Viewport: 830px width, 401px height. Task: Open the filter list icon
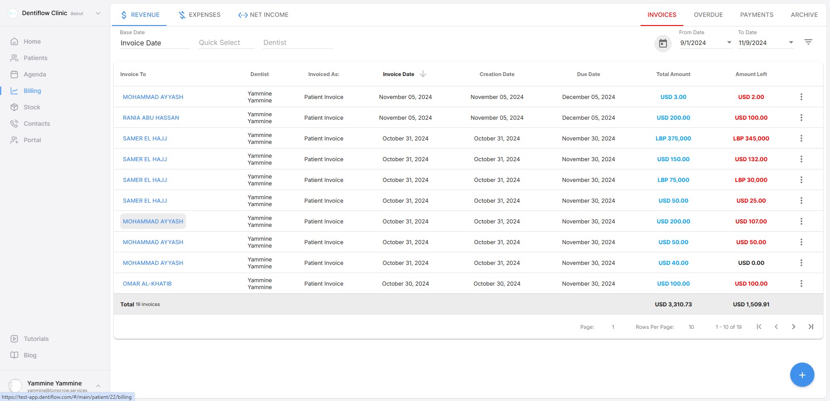[x=808, y=42]
